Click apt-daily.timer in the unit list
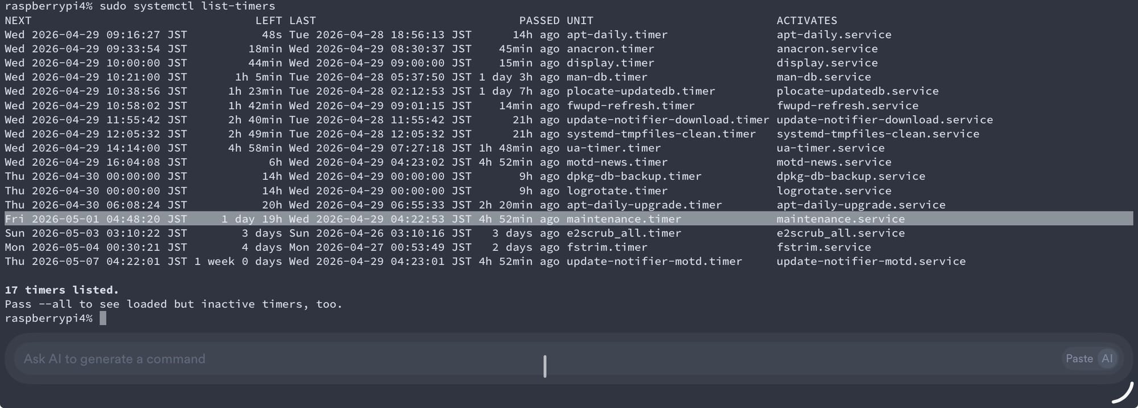The image size is (1138, 408). (x=617, y=35)
